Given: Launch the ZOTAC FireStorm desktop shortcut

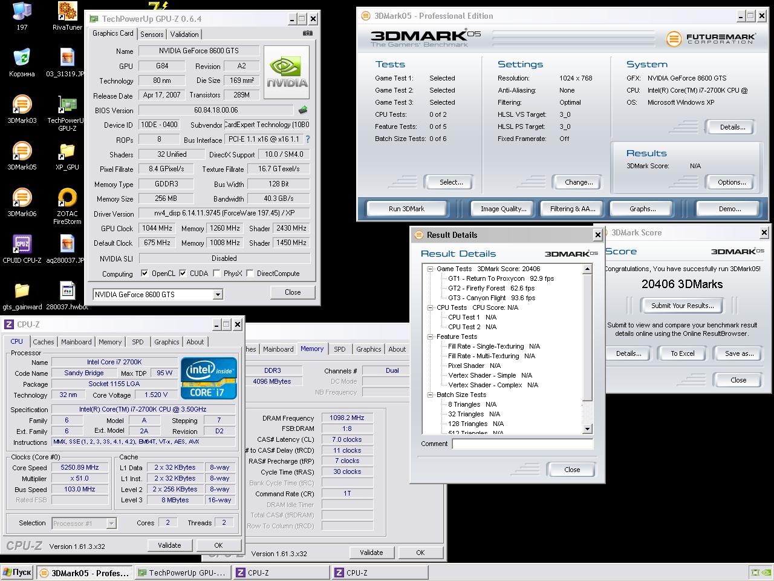Looking at the screenshot, I should click(x=67, y=206).
